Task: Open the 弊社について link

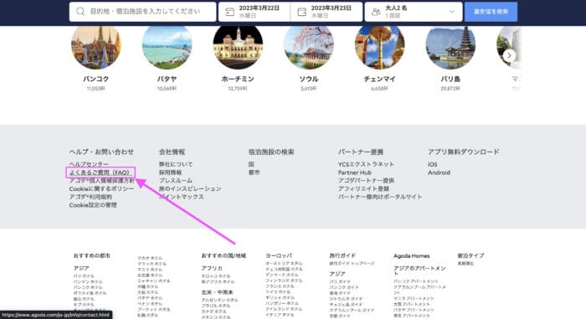Action: [x=176, y=164]
